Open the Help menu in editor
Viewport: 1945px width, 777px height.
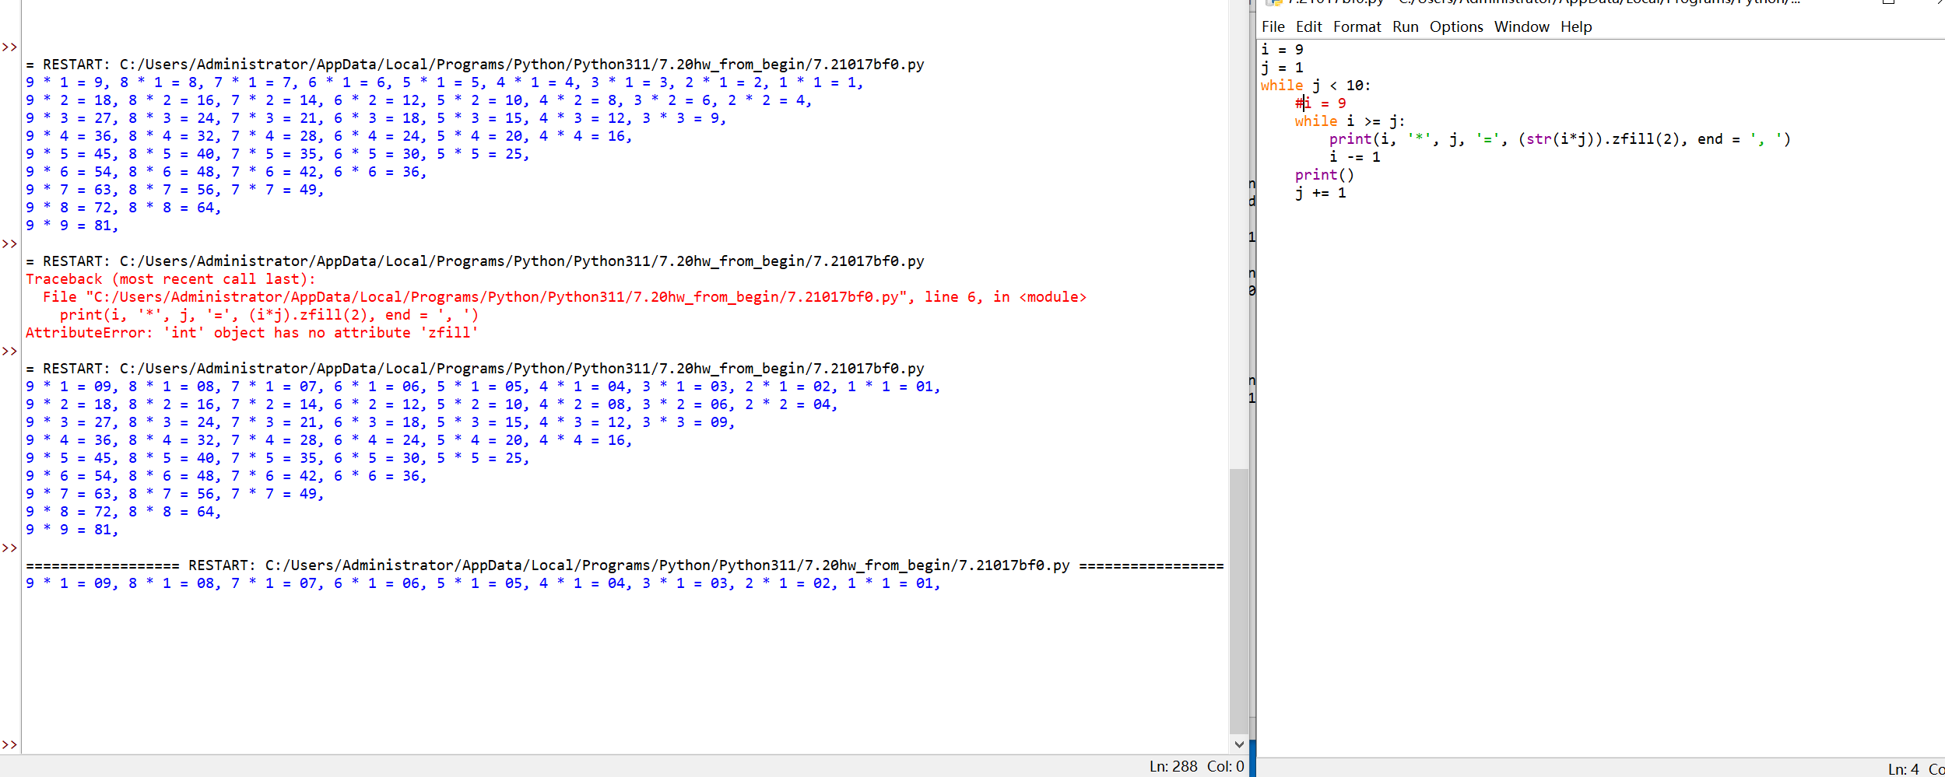[x=1576, y=27]
